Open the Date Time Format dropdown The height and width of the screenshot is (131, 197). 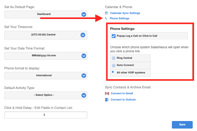pyautogui.click(x=46, y=56)
